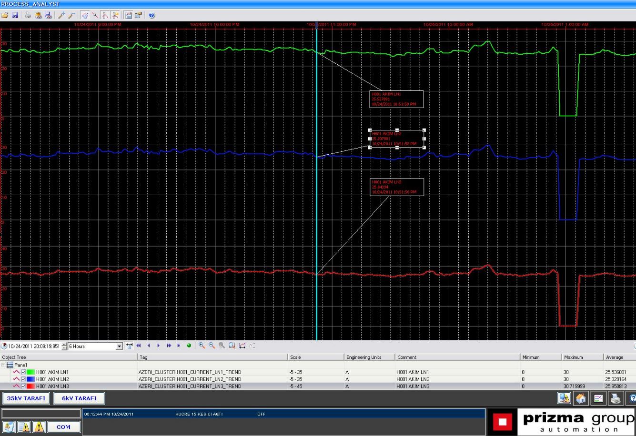The height and width of the screenshot is (436, 636).
Task: Zoom out with the magnifier minus icon
Action: (x=212, y=346)
